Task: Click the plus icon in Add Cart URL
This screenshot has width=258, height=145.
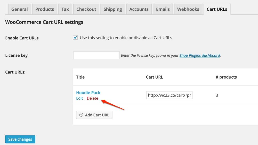Action: 81,115
